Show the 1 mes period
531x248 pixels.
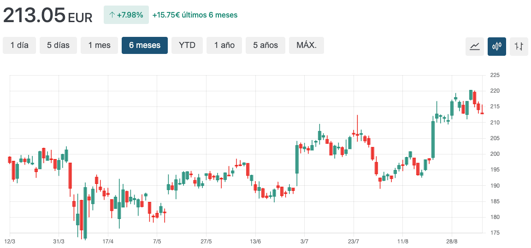[100, 45]
